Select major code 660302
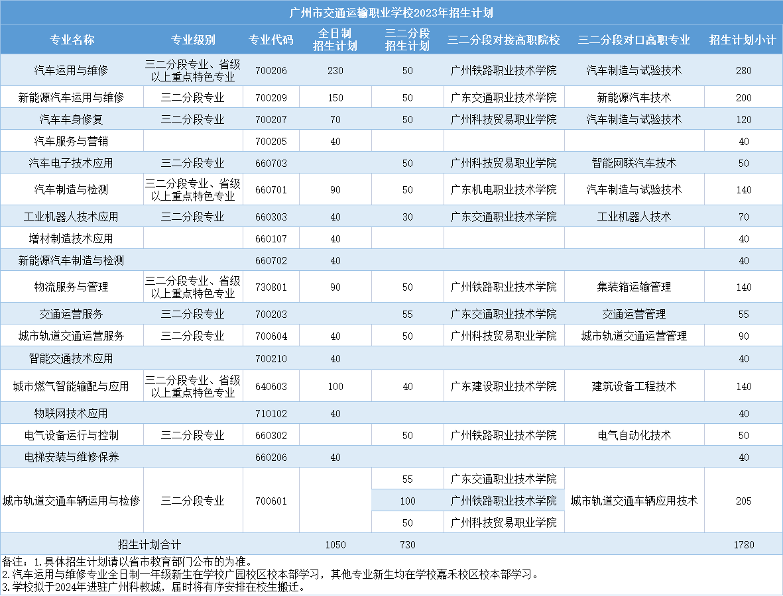Image resolution: width=783 pixels, height=596 pixels. click(271, 435)
